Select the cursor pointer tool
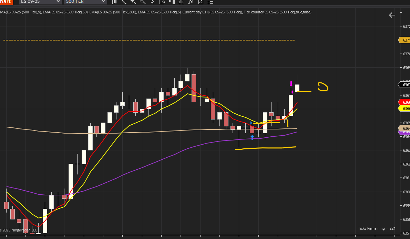 (x=152, y=2)
